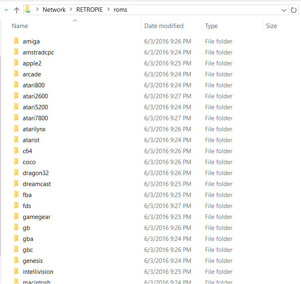Expand the address bar history dropdown
The height and width of the screenshot is (284, 301).
284,10
